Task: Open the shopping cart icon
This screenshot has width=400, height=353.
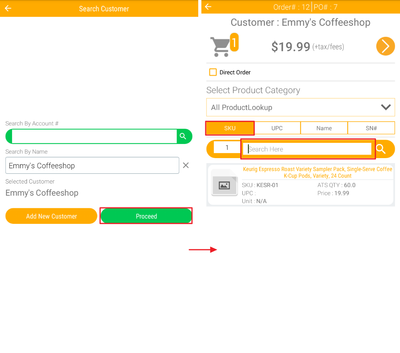Action: click(220, 47)
